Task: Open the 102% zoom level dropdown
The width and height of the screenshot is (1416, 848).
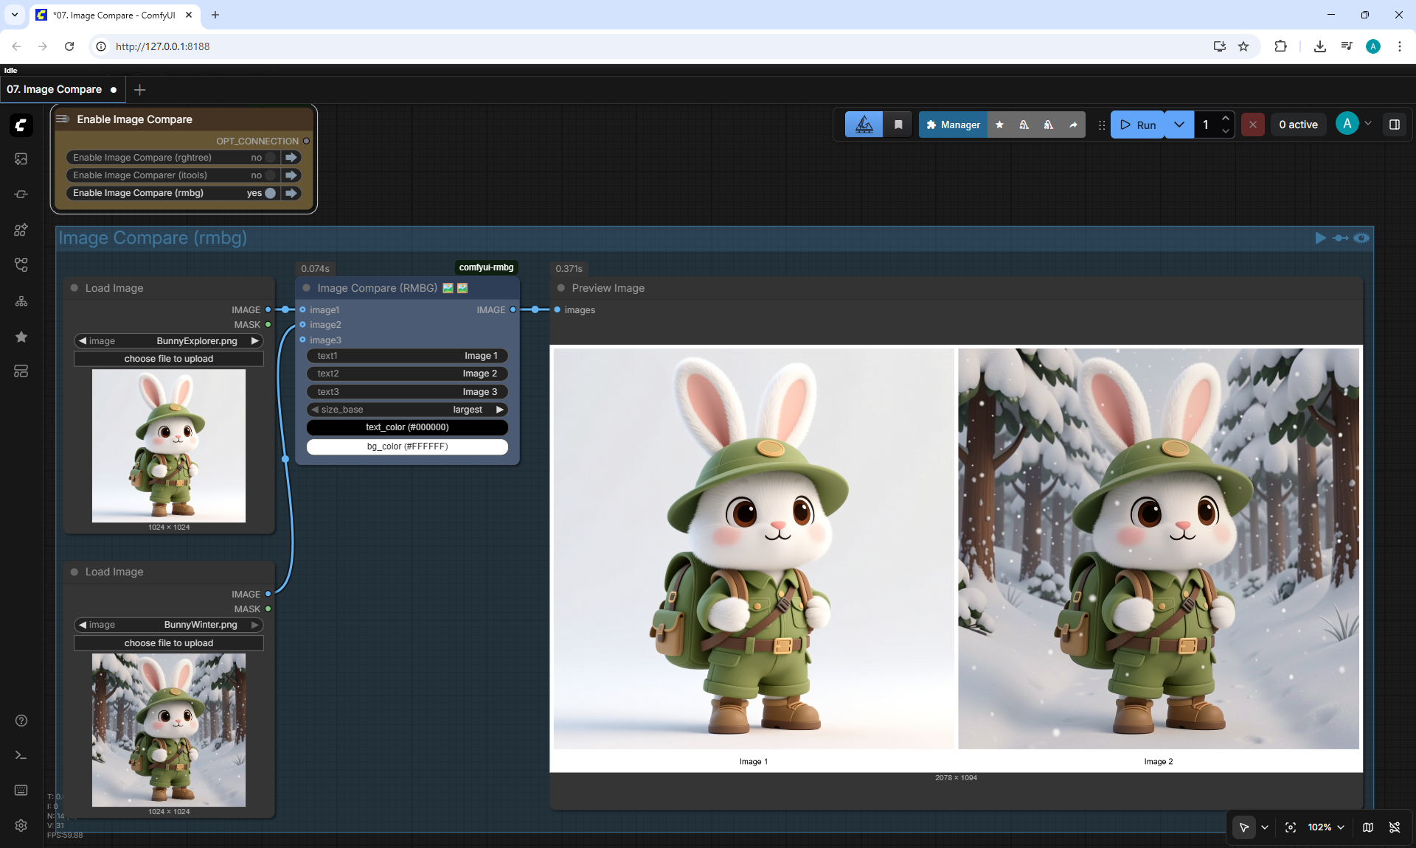Action: coord(1326,827)
